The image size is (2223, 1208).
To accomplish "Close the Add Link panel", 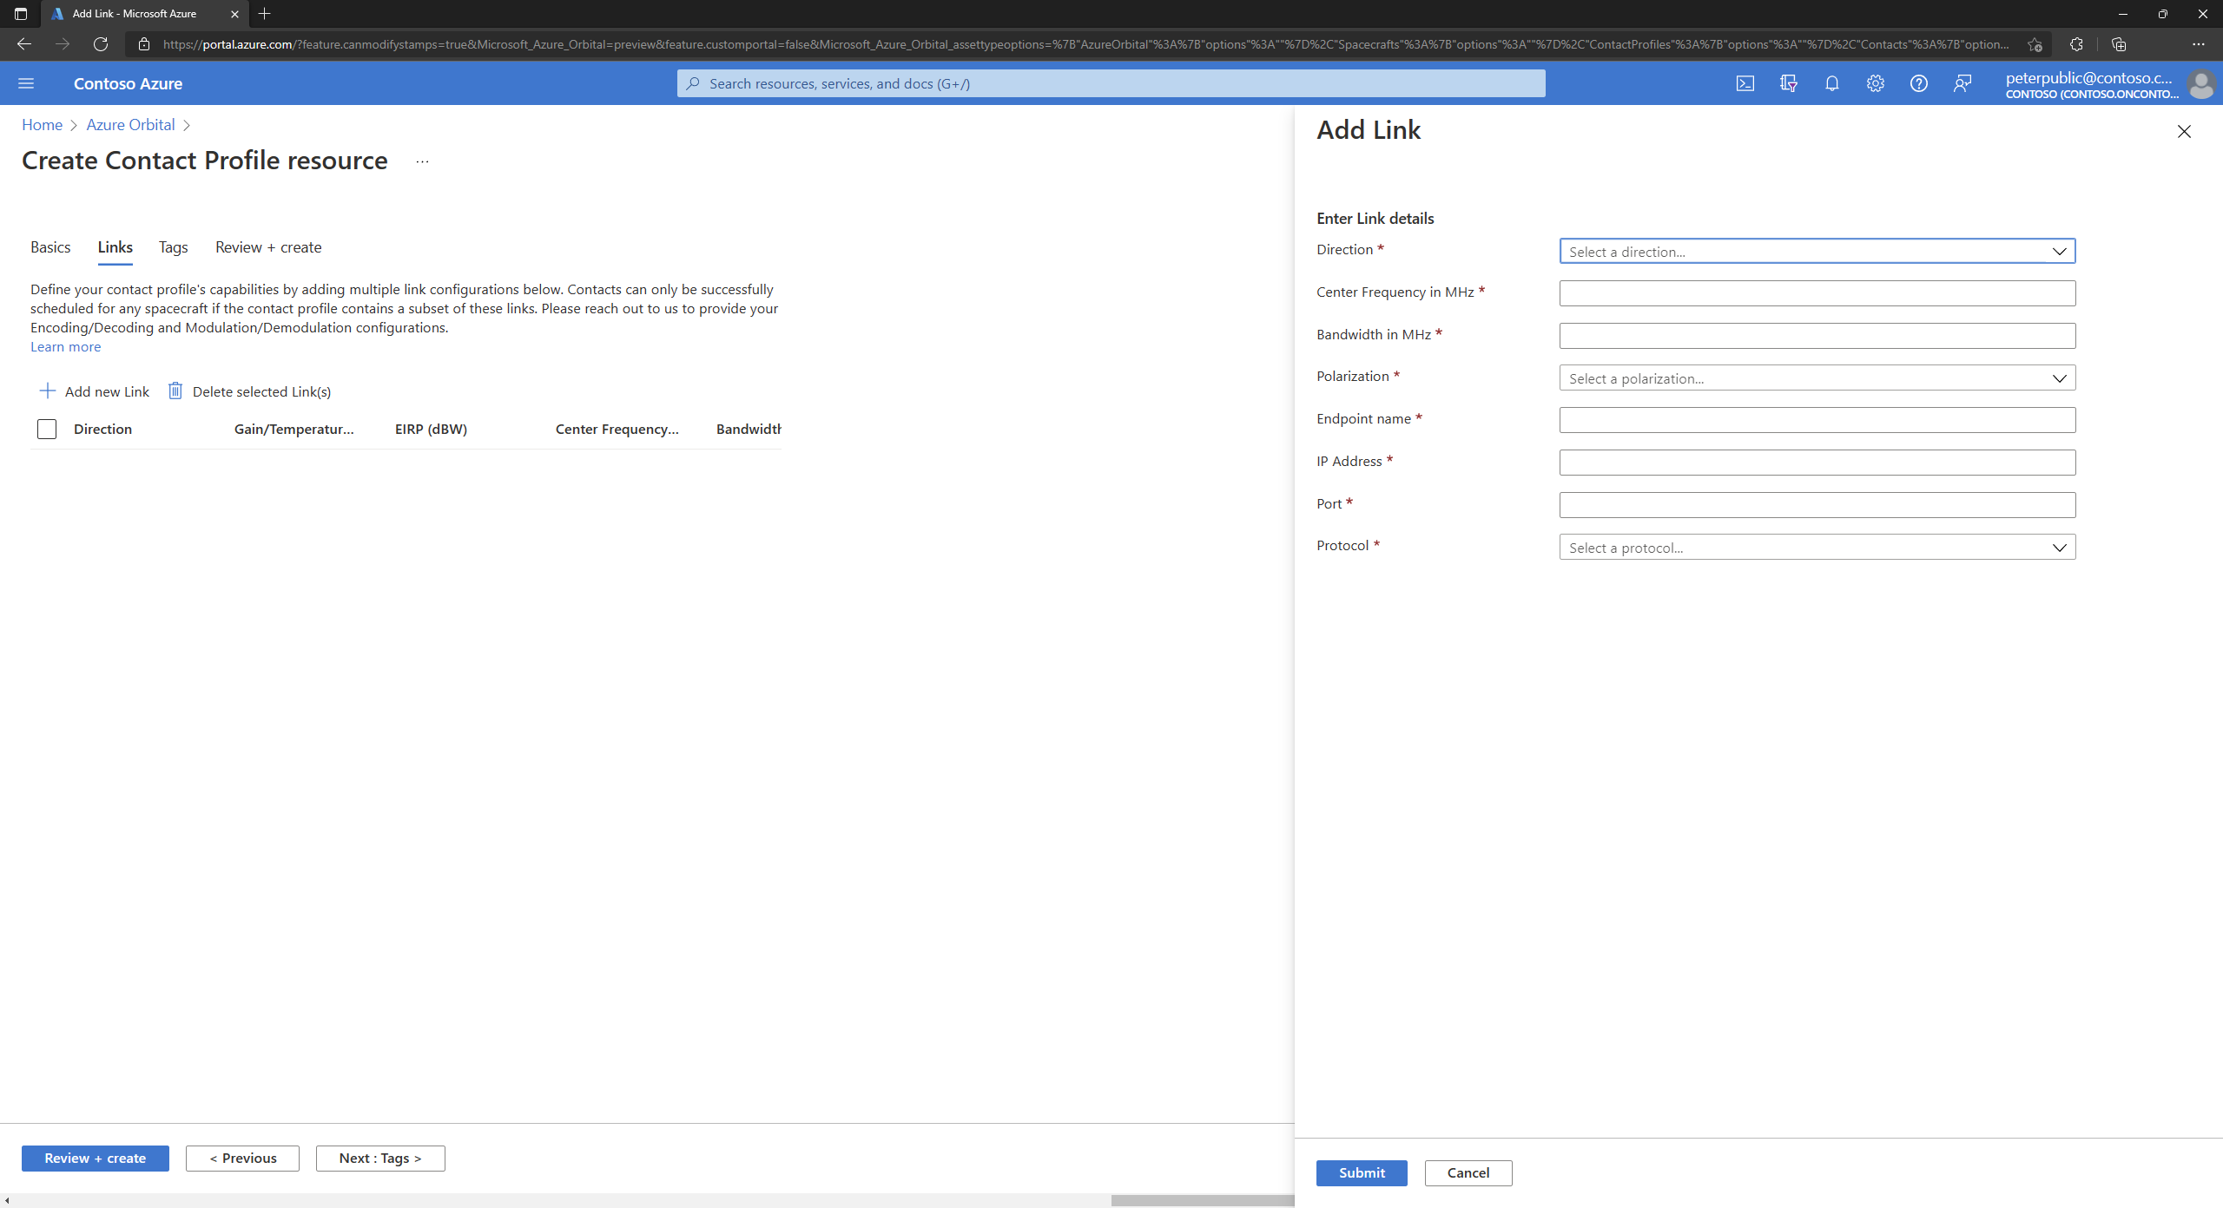I will (x=2184, y=131).
